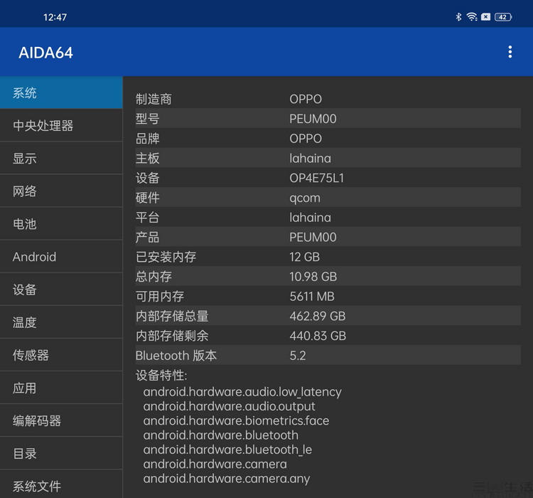Tap the 平台 row value lahaina
The width and height of the screenshot is (533, 498).
pyautogui.click(x=310, y=218)
